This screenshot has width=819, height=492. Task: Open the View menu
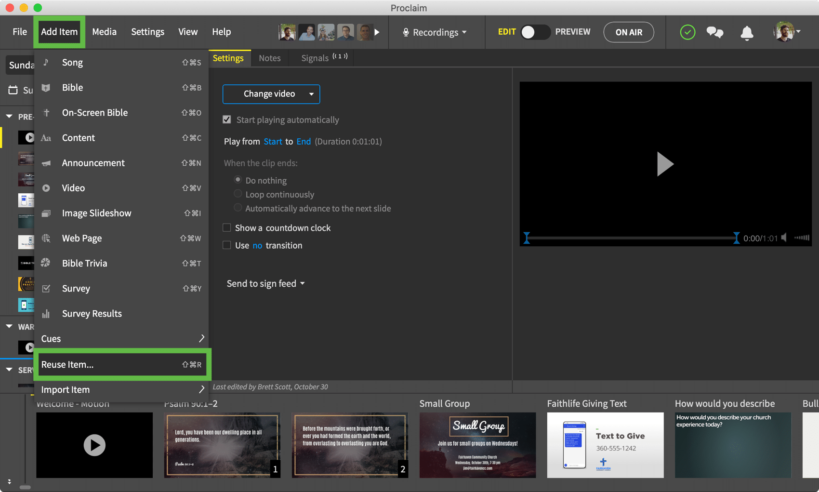pyautogui.click(x=188, y=32)
